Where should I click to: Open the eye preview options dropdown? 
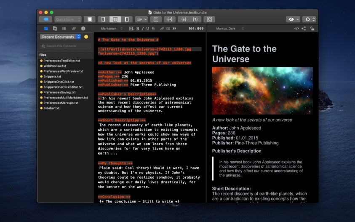293,19
